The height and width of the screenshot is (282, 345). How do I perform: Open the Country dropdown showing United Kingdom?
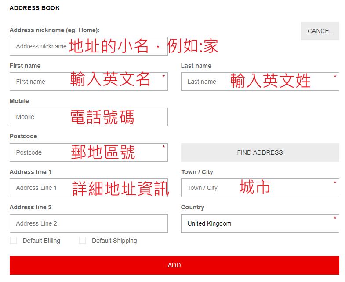260,223
